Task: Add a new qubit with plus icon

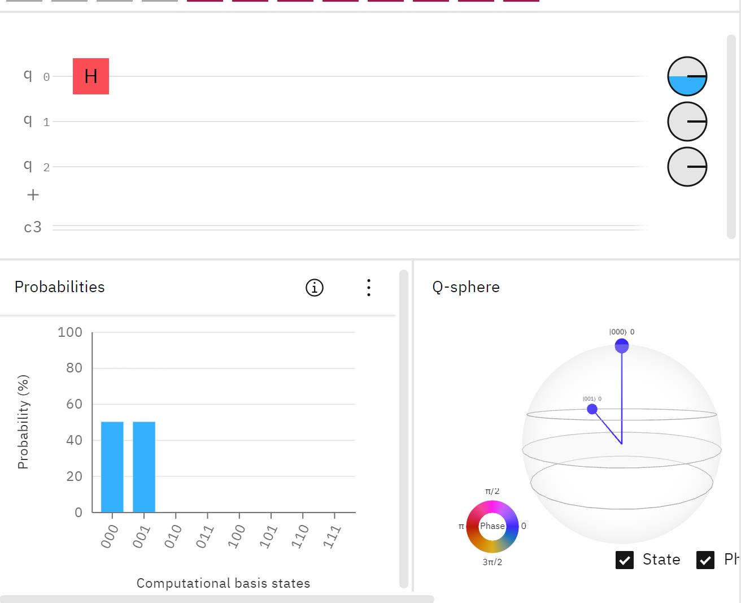Action: coord(33,195)
